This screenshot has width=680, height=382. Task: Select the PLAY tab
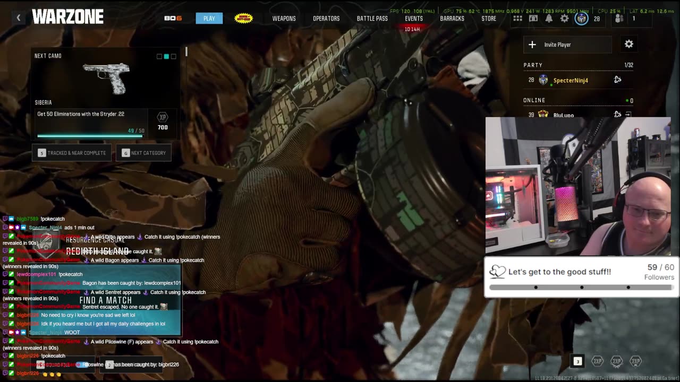click(209, 18)
